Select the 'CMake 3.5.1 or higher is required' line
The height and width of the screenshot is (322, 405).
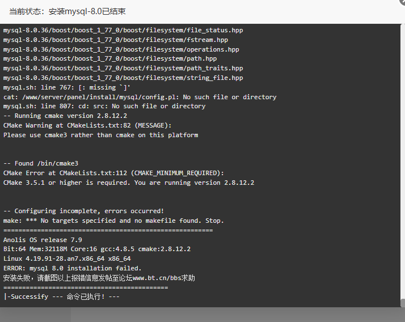tap(129, 183)
